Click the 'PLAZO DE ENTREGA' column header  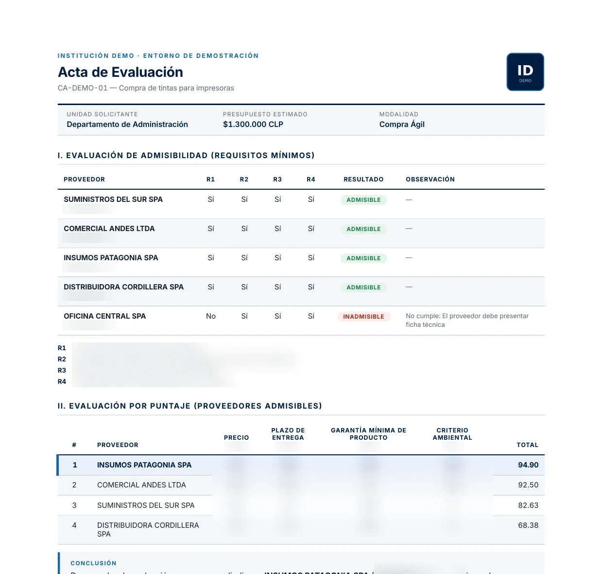tap(288, 434)
